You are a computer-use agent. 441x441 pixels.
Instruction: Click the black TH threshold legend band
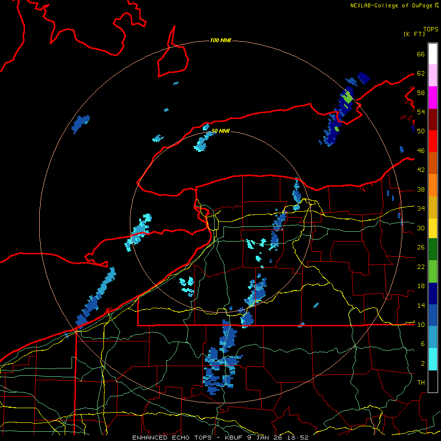tap(433, 381)
